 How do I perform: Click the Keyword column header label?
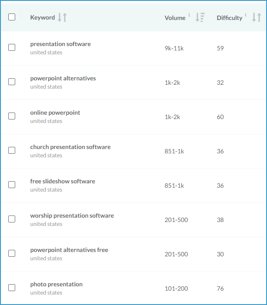pos(43,17)
